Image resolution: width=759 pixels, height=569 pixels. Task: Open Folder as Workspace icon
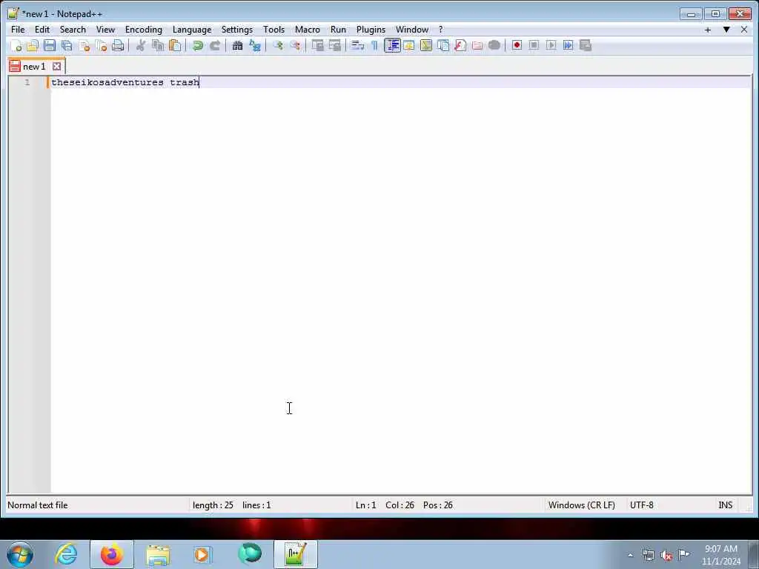pos(477,45)
